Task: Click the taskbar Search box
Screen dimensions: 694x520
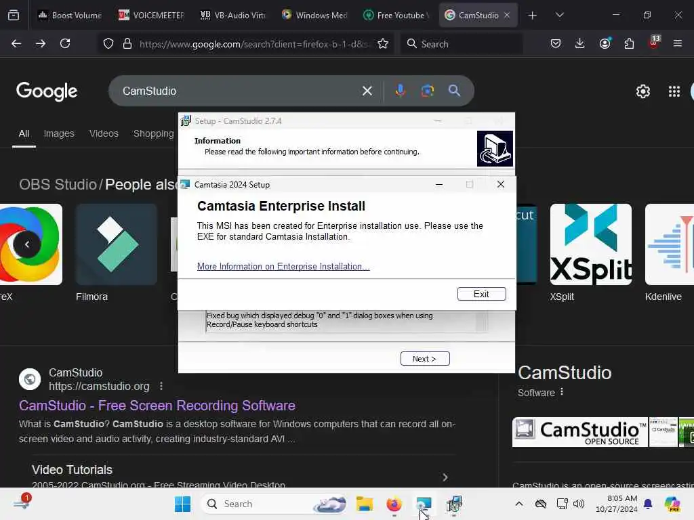Action: 274,504
